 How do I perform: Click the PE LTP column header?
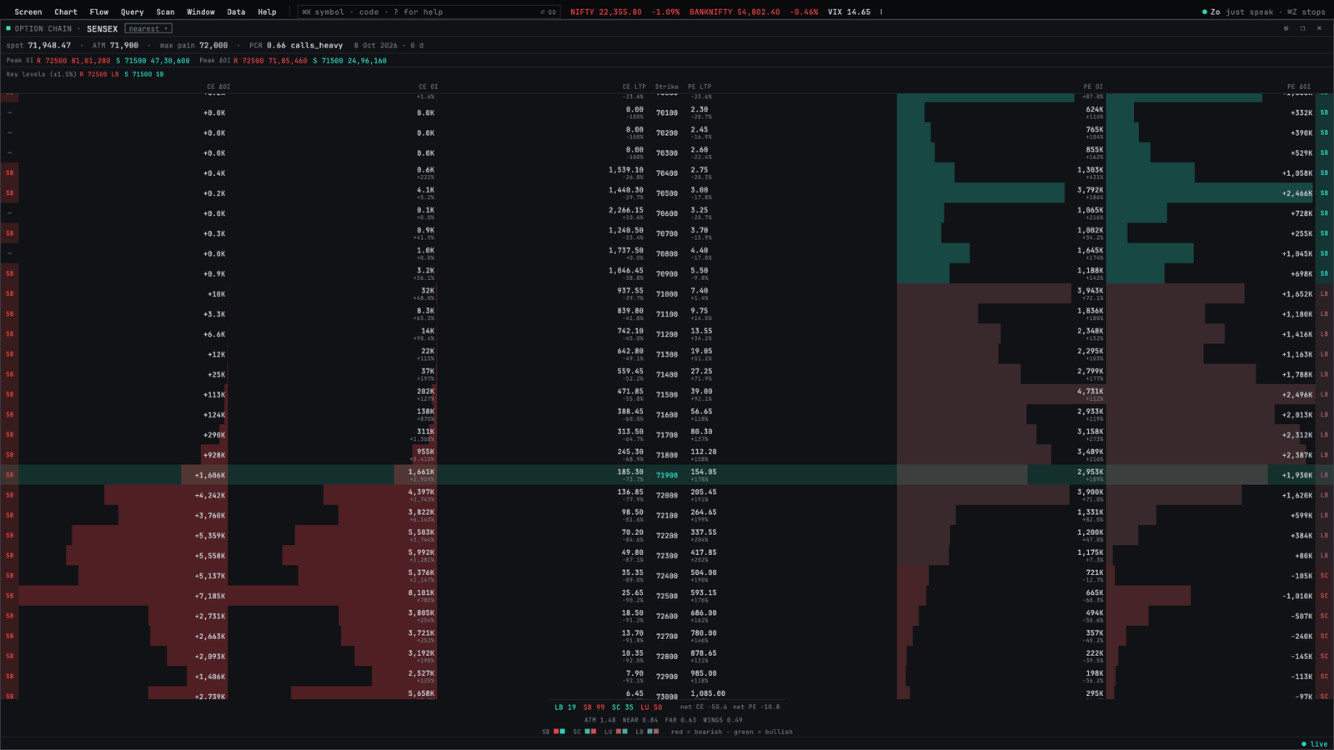(x=700, y=87)
